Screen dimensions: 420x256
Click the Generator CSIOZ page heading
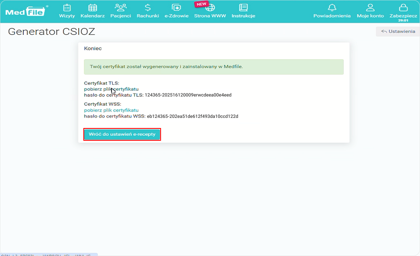[x=51, y=31]
